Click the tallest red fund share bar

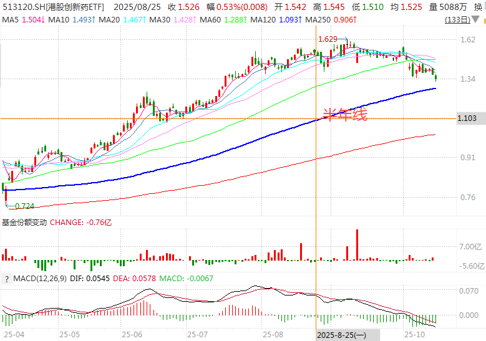(357, 244)
